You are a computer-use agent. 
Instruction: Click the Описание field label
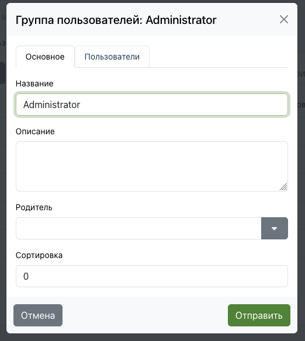click(35, 131)
